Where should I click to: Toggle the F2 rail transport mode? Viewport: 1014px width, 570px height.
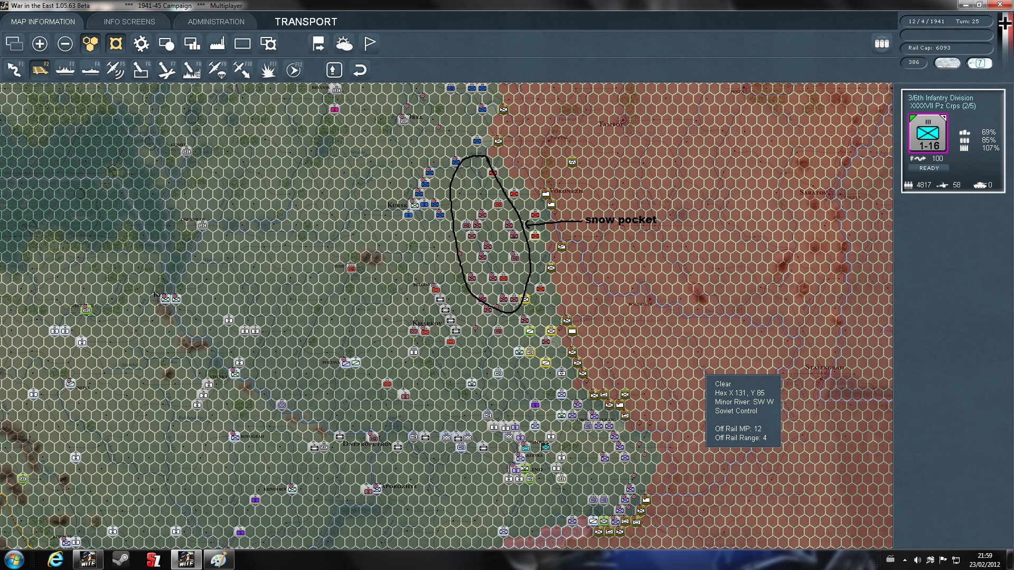[40, 70]
